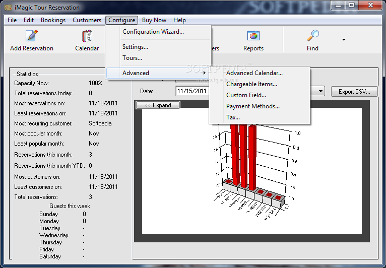
Task: Click the Guests this week heading
Action: (x=70, y=206)
